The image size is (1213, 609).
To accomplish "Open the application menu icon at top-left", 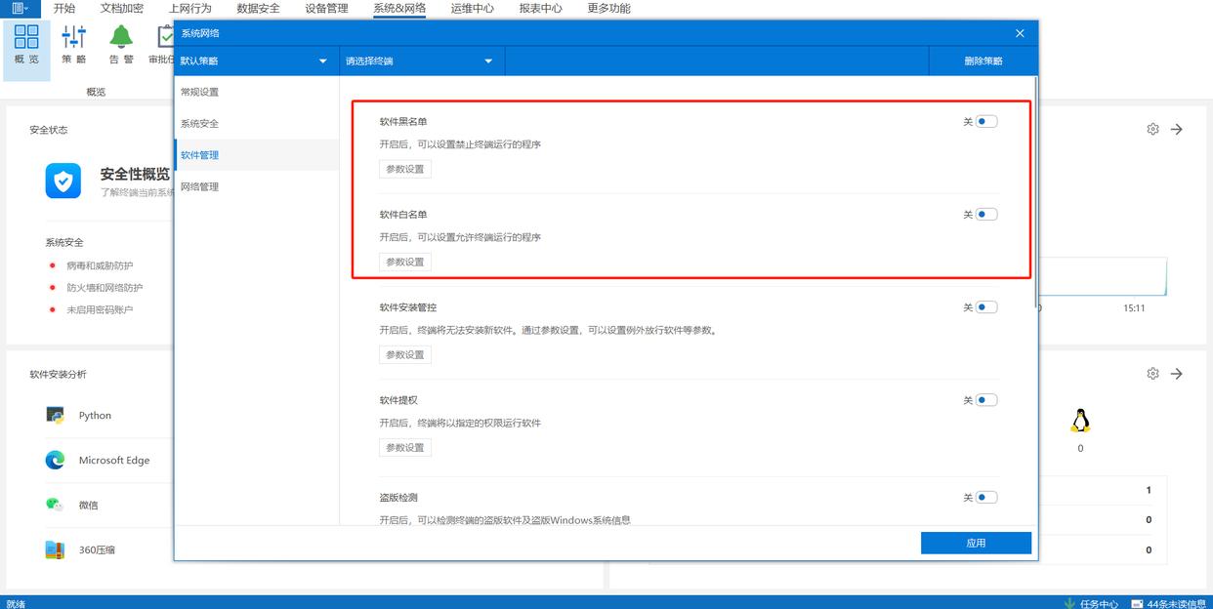I will pyautogui.click(x=21, y=8).
